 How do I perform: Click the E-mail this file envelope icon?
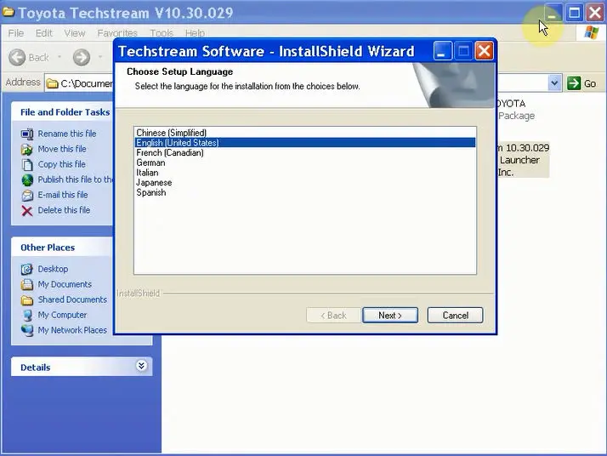(x=27, y=196)
